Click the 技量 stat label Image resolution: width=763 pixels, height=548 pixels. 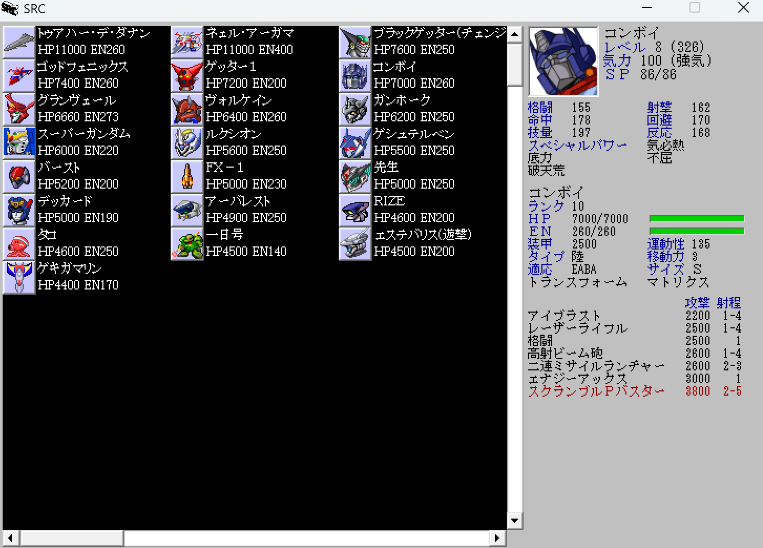(540, 133)
